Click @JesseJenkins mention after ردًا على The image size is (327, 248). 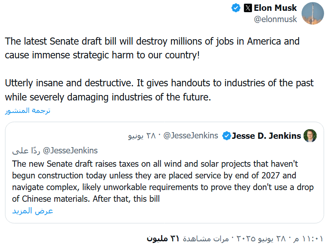[70, 150]
